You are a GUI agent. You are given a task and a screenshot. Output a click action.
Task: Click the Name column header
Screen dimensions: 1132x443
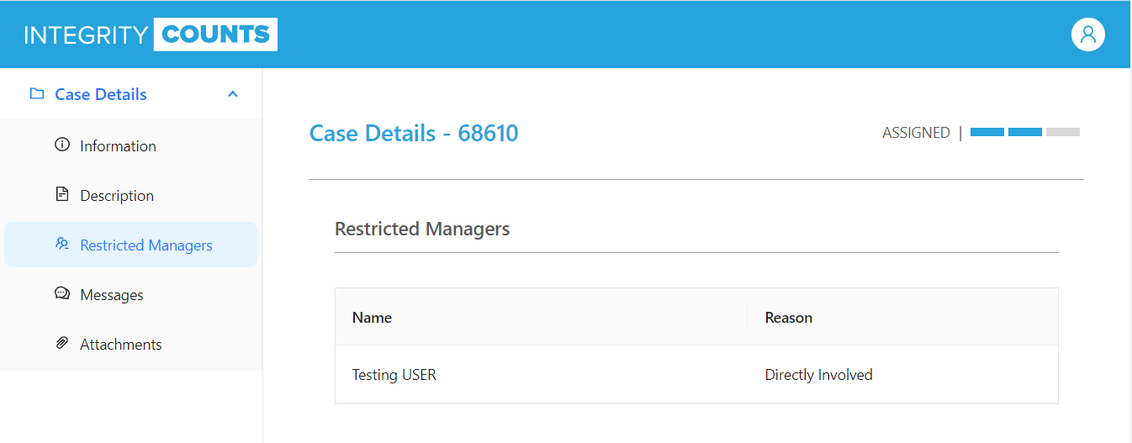(372, 318)
